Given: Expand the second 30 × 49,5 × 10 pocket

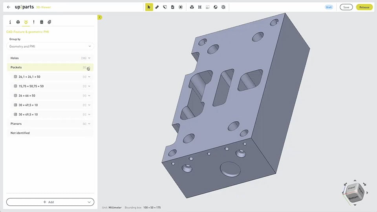Looking at the screenshot, I should click(x=89, y=114).
